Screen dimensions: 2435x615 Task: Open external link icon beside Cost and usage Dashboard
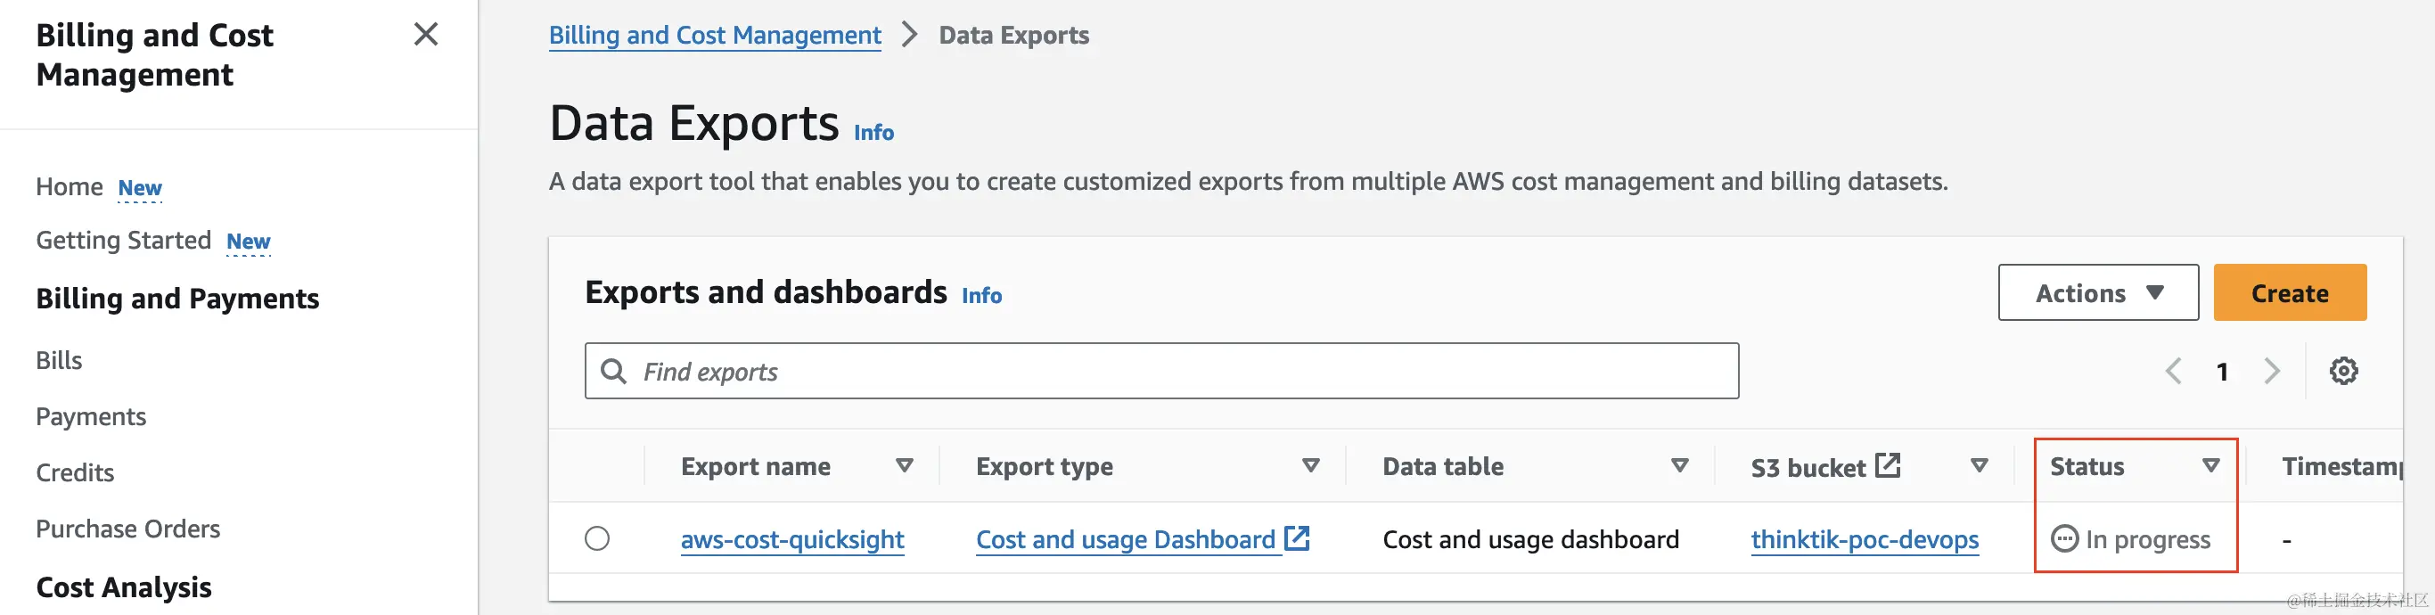1297,538
